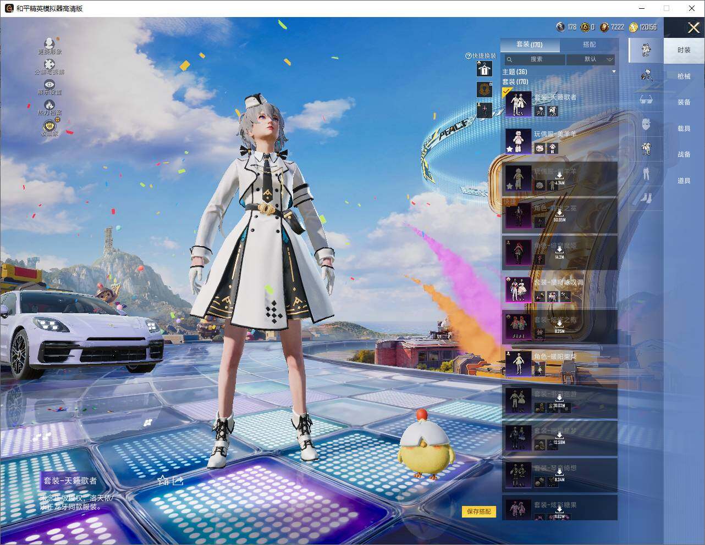Select the pants category icon
705x545 pixels.
(646, 173)
